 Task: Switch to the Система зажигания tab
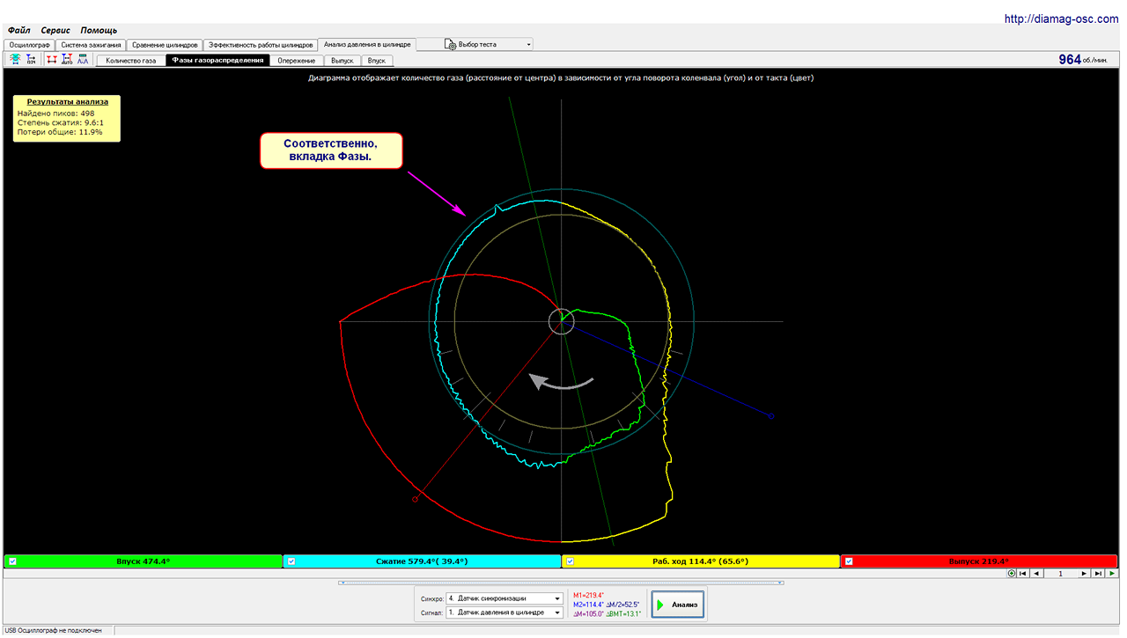[91, 44]
